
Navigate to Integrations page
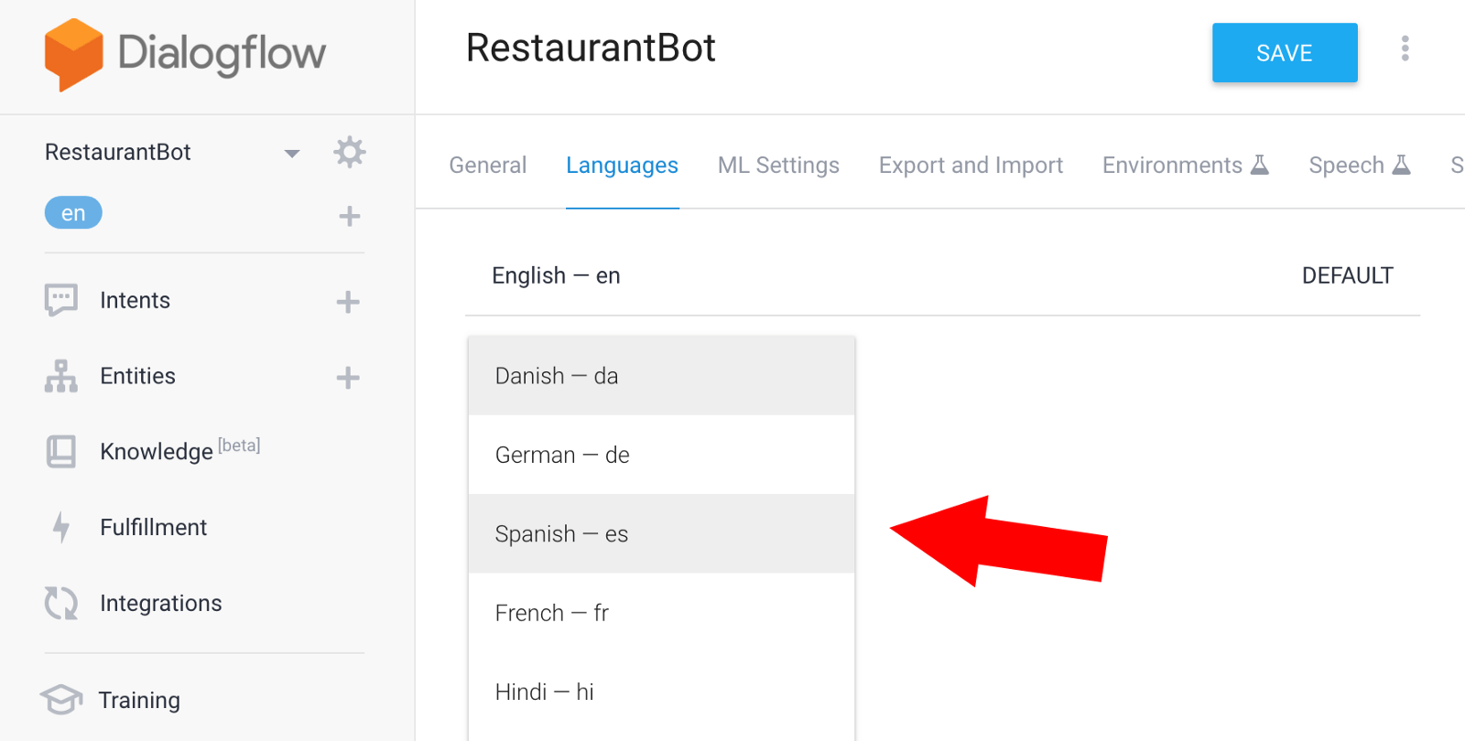click(x=161, y=603)
